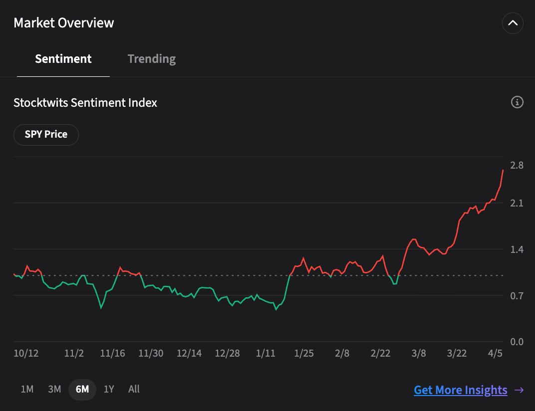Click the 3/8 date label
The width and height of the screenshot is (535, 411).
coord(419,353)
